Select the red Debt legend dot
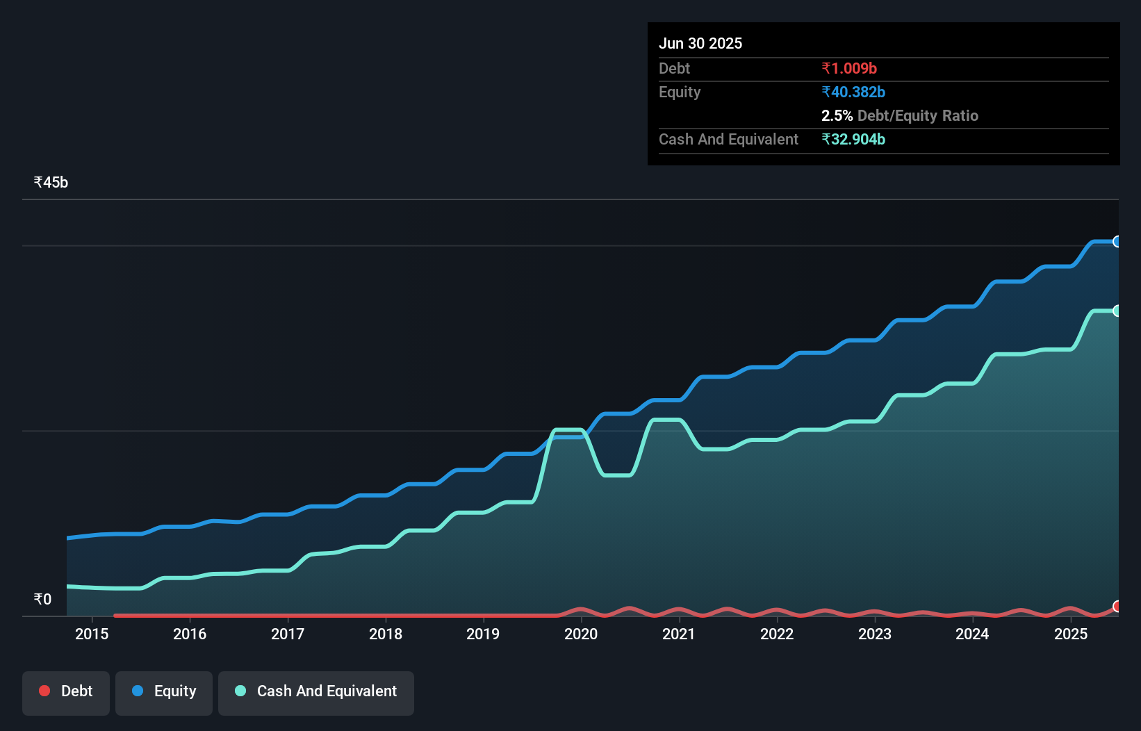 [x=44, y=691]
